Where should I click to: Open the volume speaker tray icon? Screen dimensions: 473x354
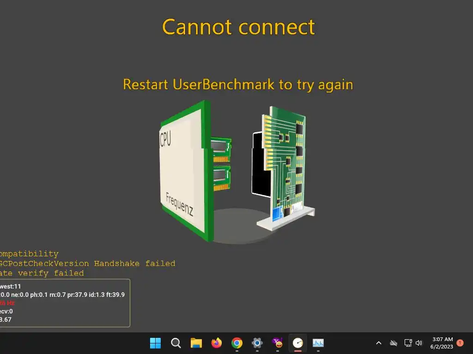point(419,343)
